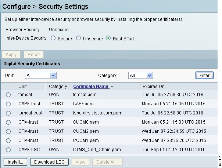The height and width of the screenshot is (168, 222).
Task: Click the Filter button
Action: 204,75
